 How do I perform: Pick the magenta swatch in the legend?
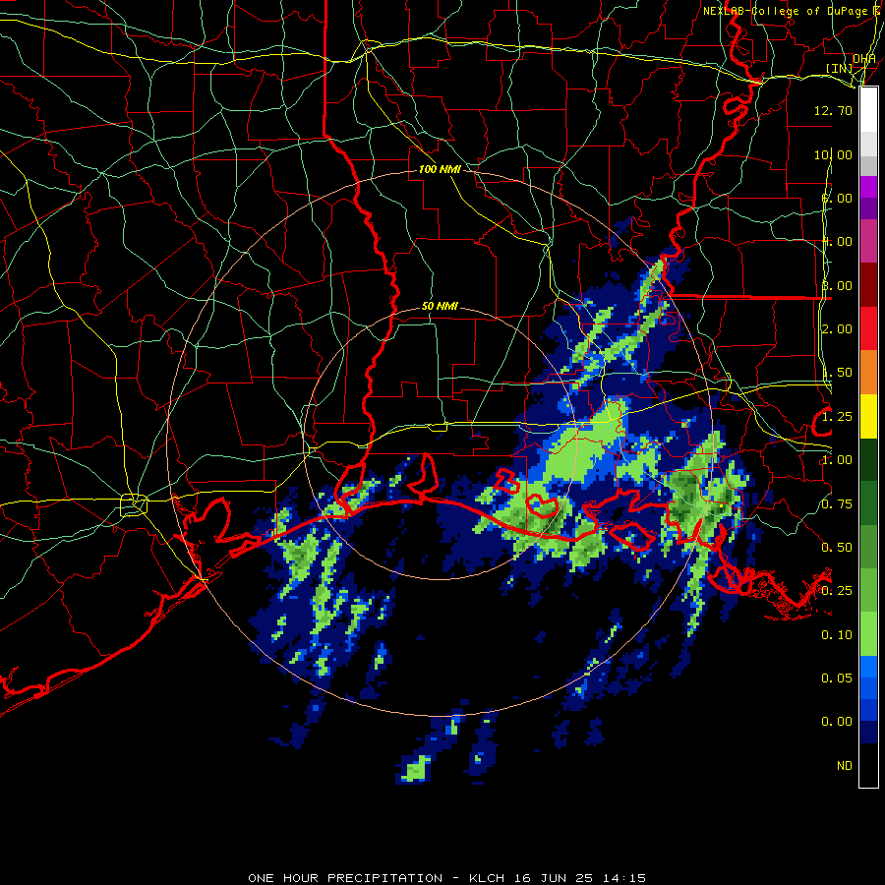pyautogui.click(x=868, y=187)
